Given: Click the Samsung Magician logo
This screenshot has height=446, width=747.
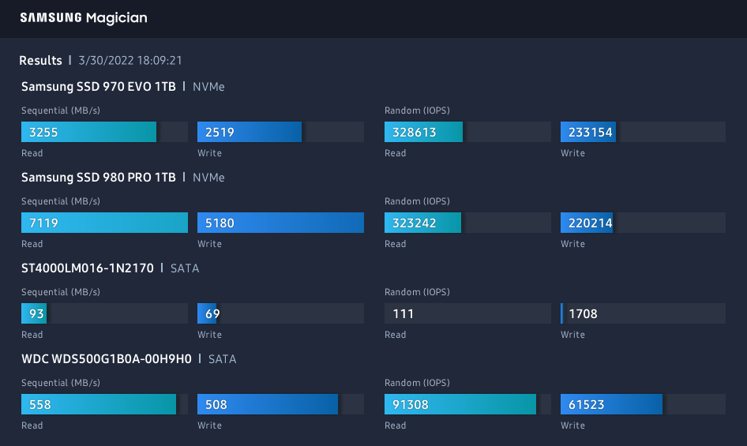Looking at the screenshot, I should pyautogui.click(x=84, y=17).
